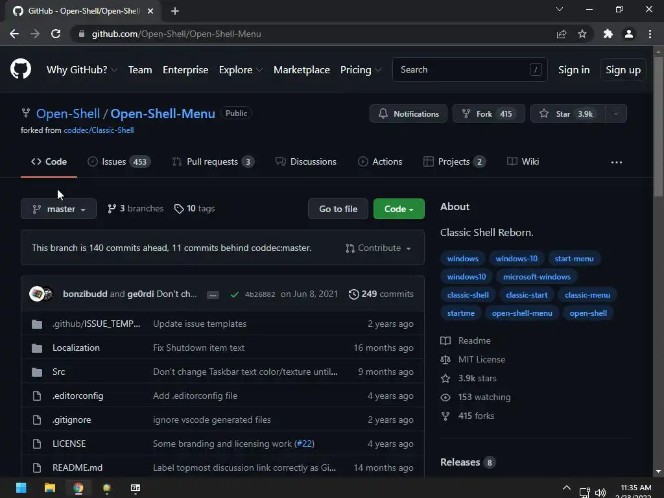Viewport: 664px width, 498px height.
Task: Click the Team navigation link
Action: (140, 70)
